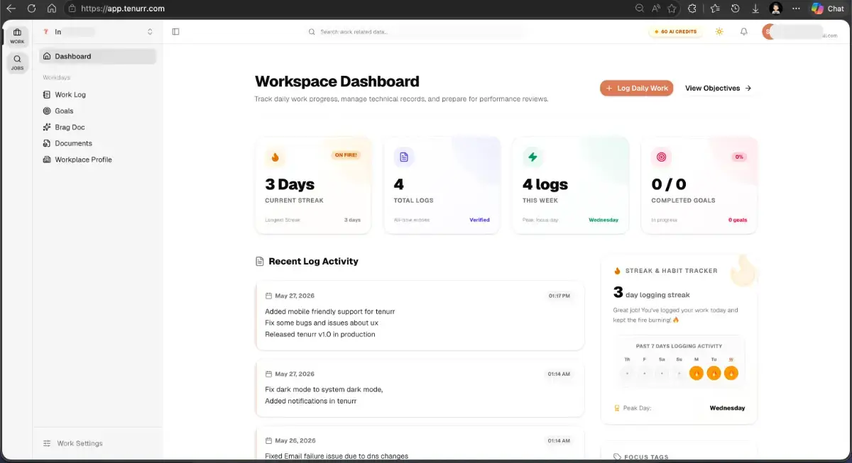Open the user profile avatar menu
The height and width of the screenshot is (463, 852).
[x=769, y=32]
